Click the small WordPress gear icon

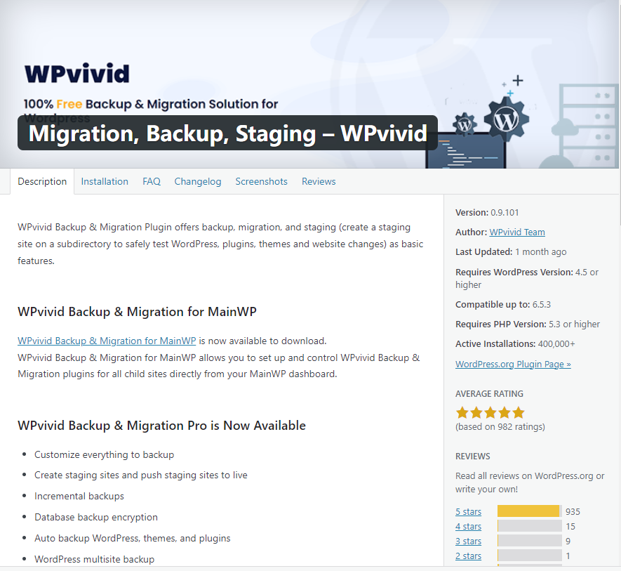click(465, 124)
